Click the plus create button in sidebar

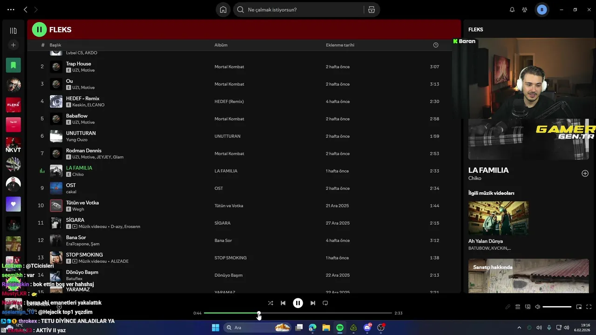tap(13, 45)
